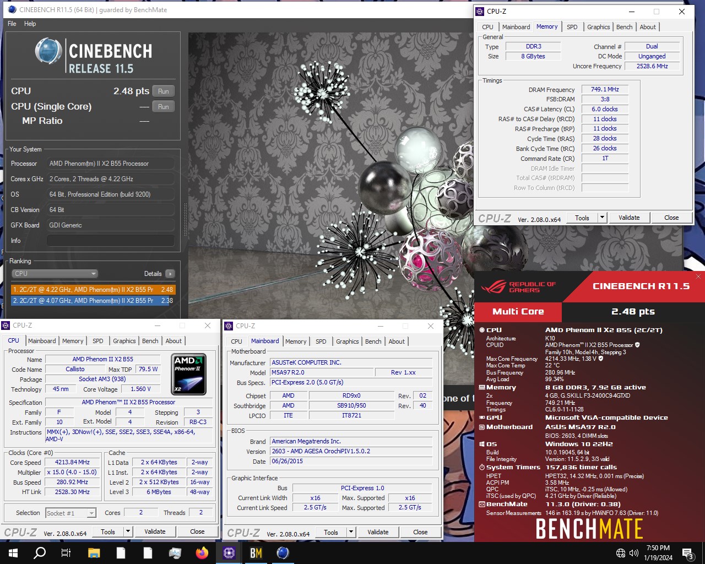The height and width of the screenshot is (564, 705).
Task: Open Details arrow in Ranking panel
Action: (170, 274)
